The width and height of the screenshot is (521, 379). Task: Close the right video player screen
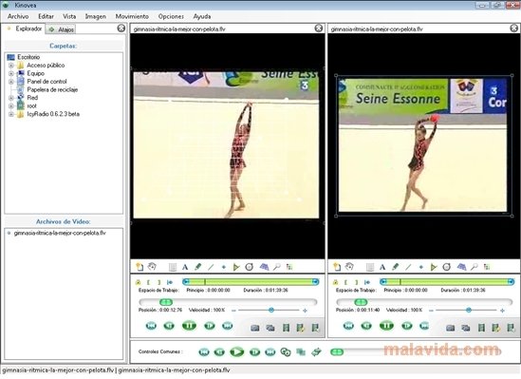[513, 28]
